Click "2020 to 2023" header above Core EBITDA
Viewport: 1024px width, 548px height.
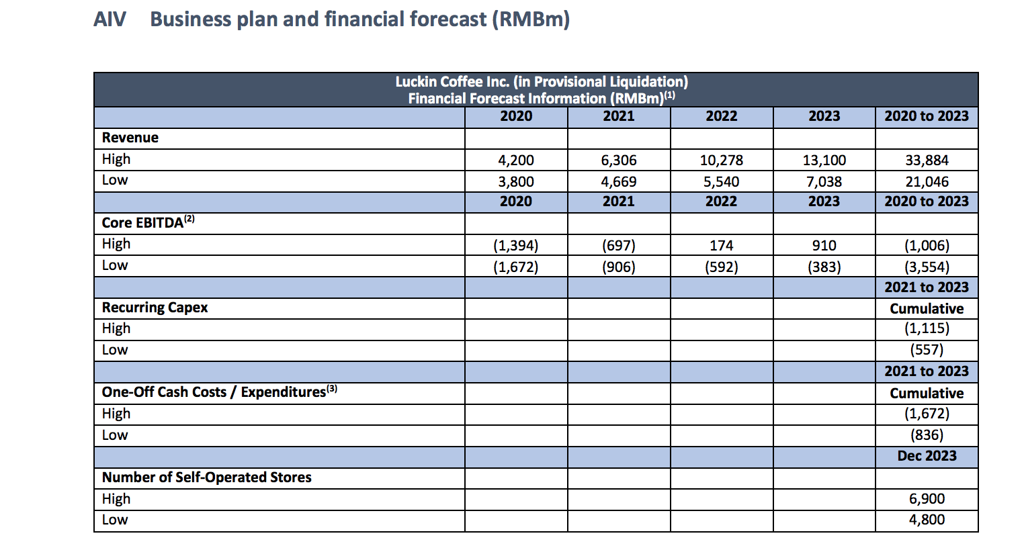coord(927,201)
